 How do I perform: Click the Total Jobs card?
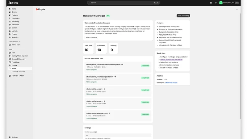88,48
